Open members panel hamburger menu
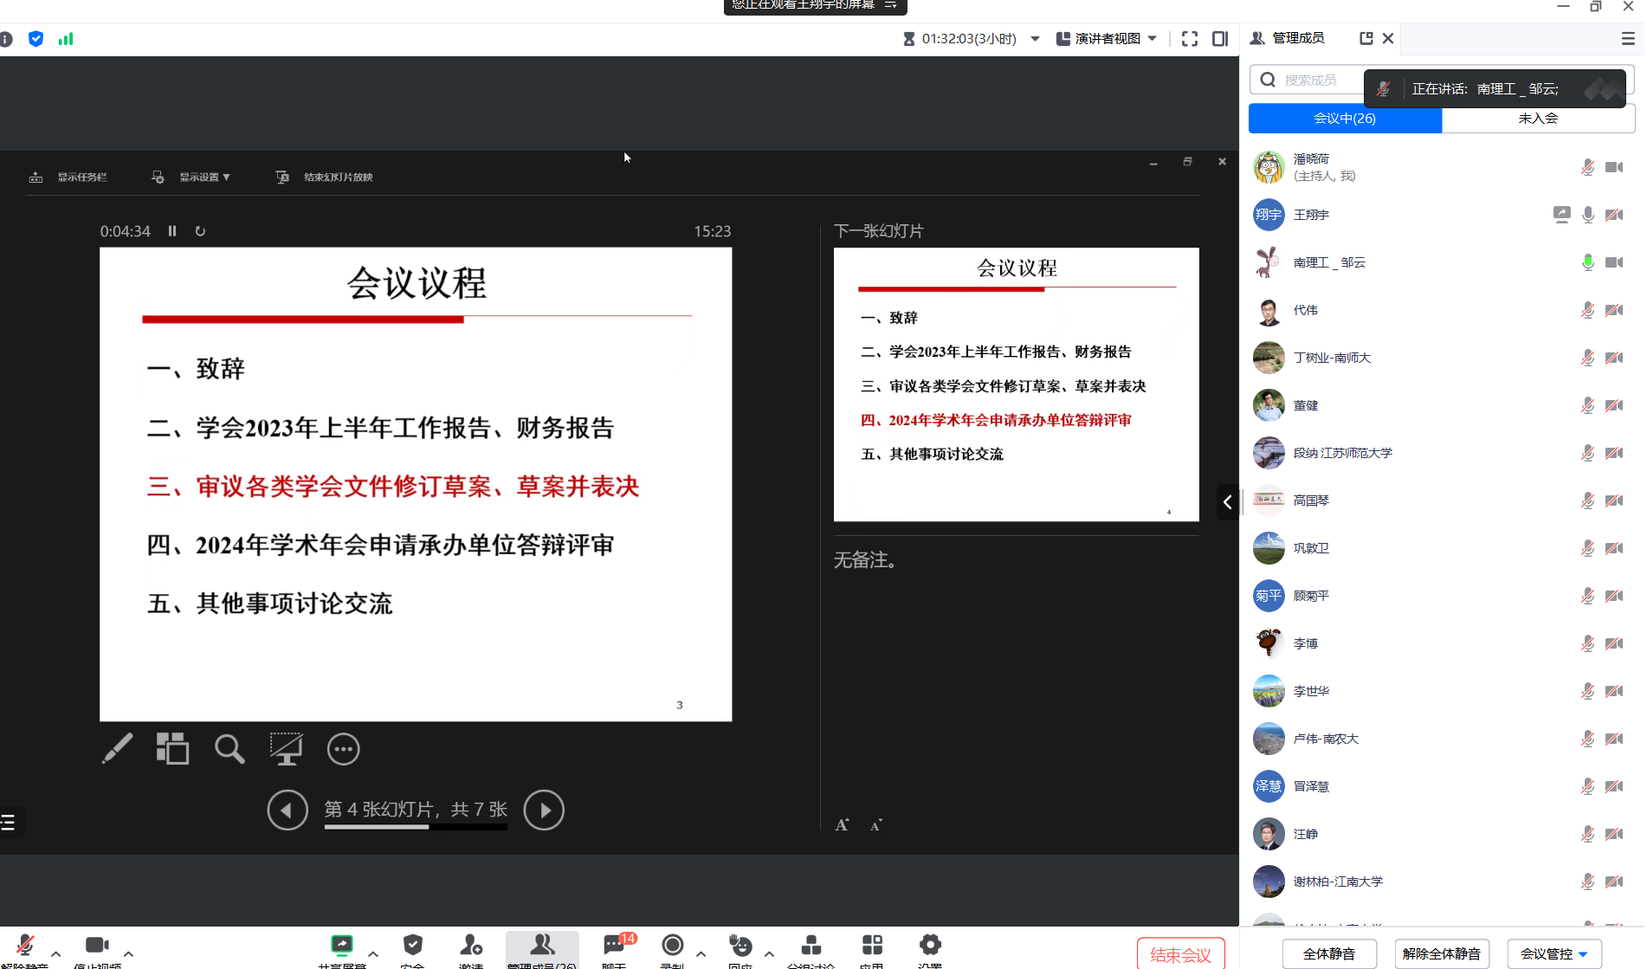1647x969 pixels. tap(1628, 39)
